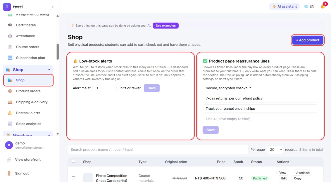
Task: Tick the select-all checkbox in table header
Action: point(73,162)
